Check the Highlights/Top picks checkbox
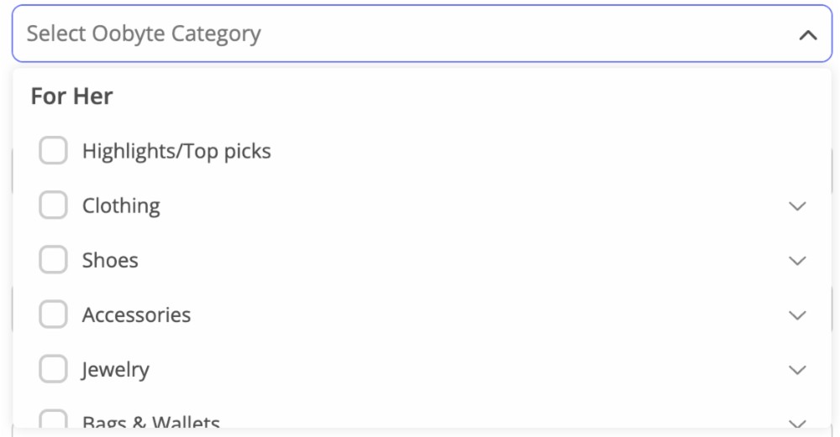This screenshot has height=437, width=840. 53,151
